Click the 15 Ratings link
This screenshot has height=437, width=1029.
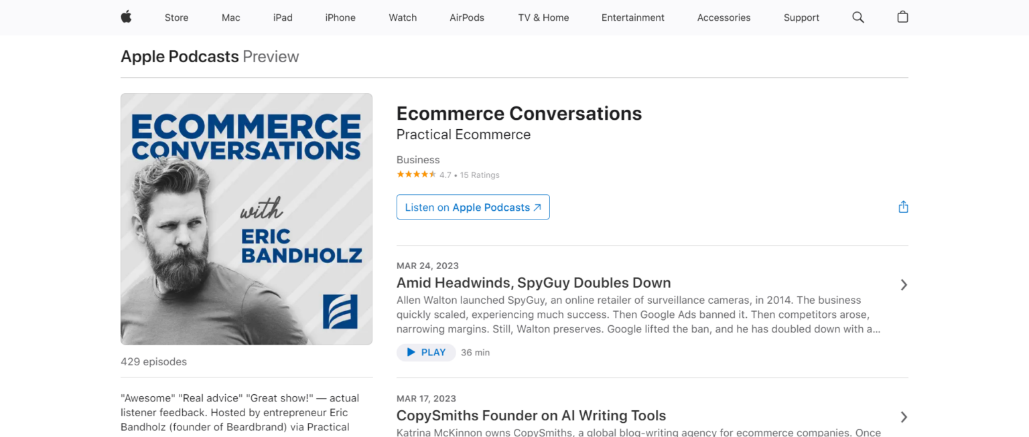(x=480, y=175)
